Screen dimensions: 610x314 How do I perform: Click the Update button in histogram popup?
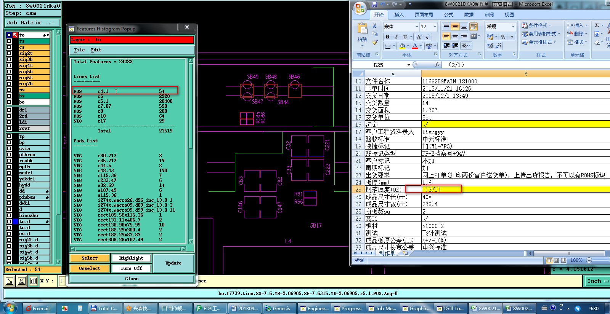[x=173, y=263]
